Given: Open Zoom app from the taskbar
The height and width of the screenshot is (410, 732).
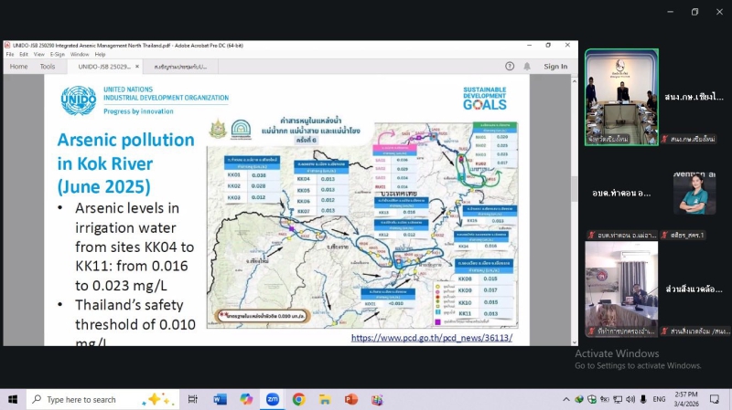Looking at the screenshot, I should (x=272, y=400).
